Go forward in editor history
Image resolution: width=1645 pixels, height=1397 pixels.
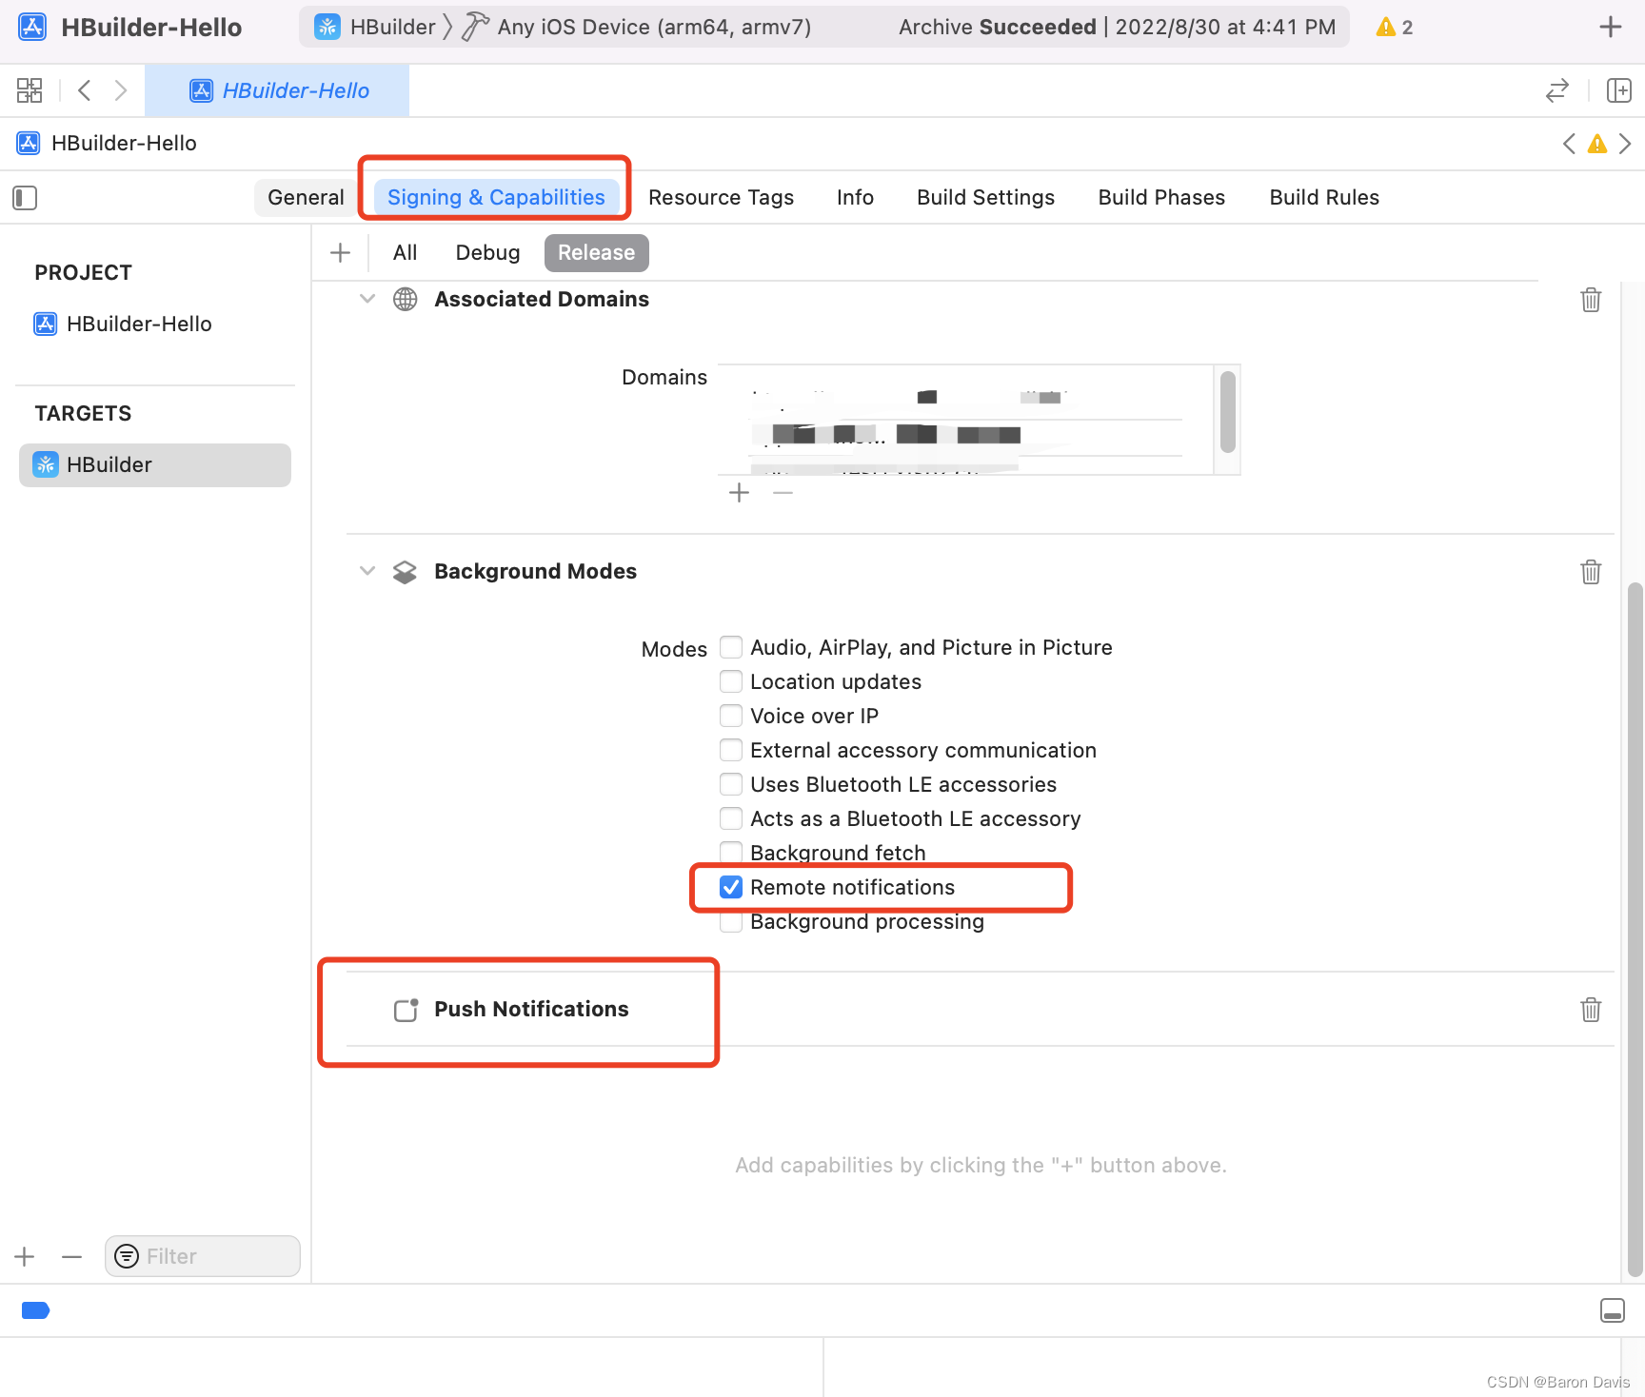click(x=121, y=90)
